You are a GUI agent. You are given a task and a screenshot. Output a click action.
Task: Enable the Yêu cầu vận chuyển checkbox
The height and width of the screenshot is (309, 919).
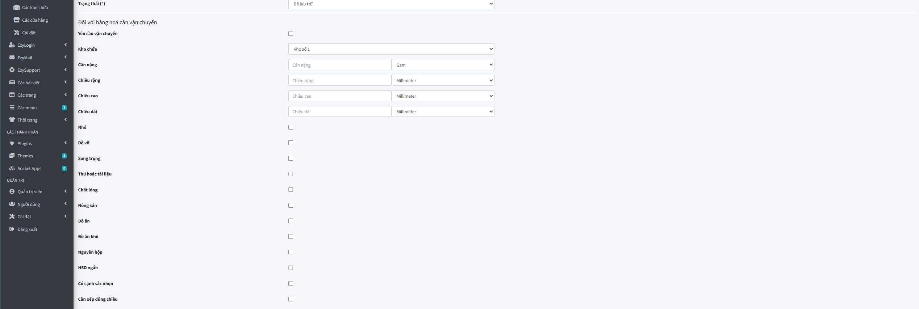tap(291, 34)
